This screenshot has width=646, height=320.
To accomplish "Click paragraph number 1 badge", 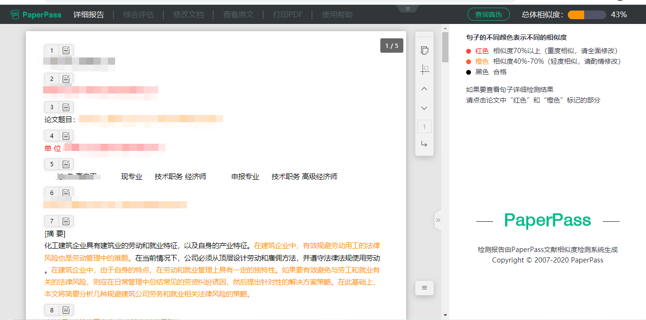I will (x=52, y=50).
